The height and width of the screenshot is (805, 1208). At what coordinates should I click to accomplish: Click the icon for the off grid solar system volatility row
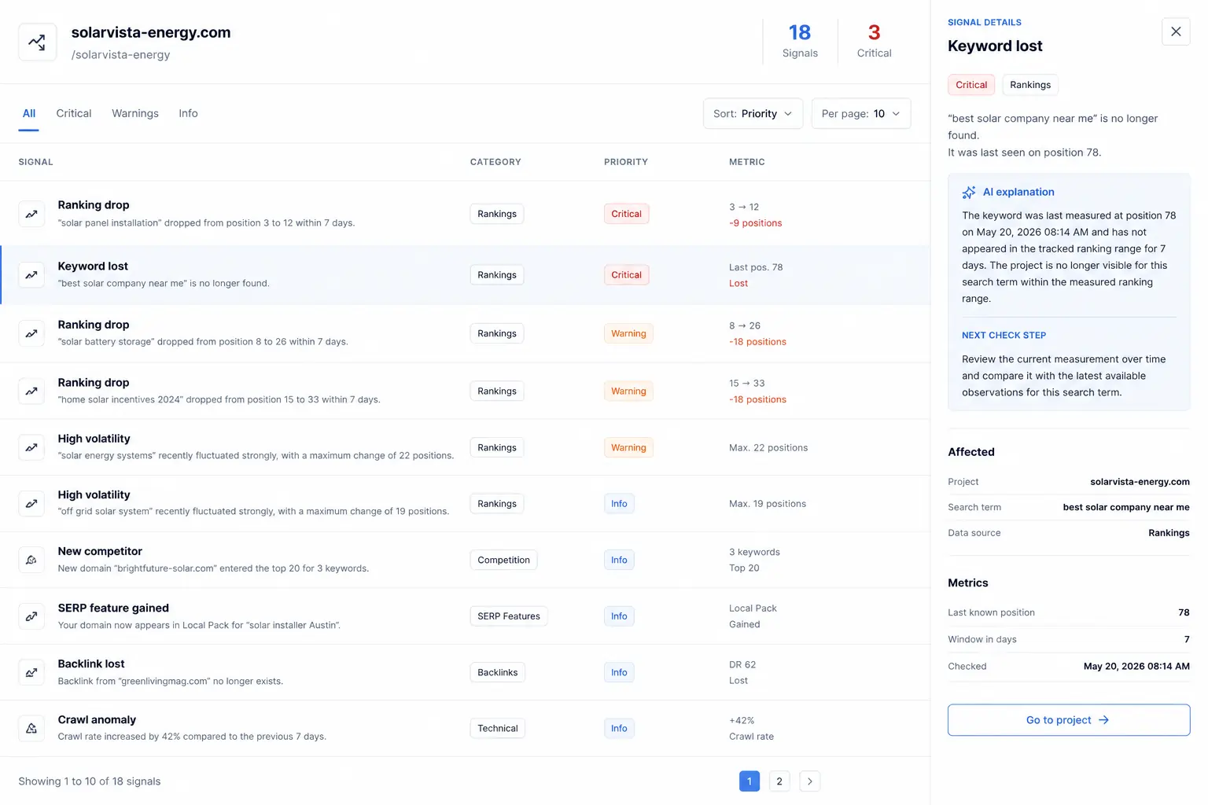click(31, 503)
